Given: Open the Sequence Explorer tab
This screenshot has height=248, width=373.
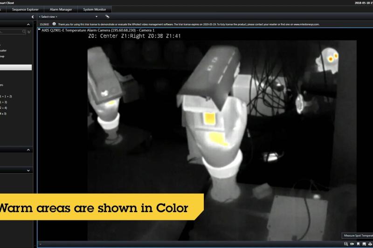Looking at the screenshot, I should [25, 9].
